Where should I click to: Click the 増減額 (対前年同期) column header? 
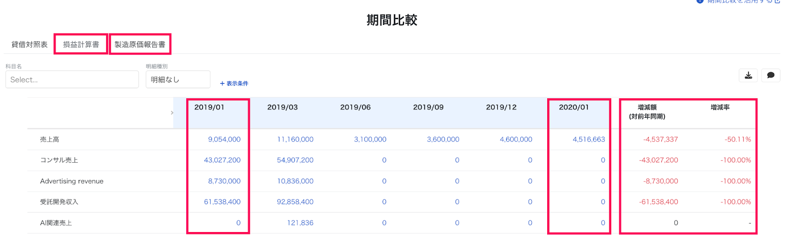[647, 112]
